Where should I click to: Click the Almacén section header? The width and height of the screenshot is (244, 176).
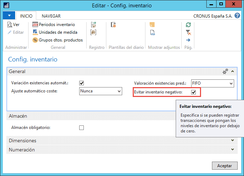pyautogui.click(x=91, y=116)
